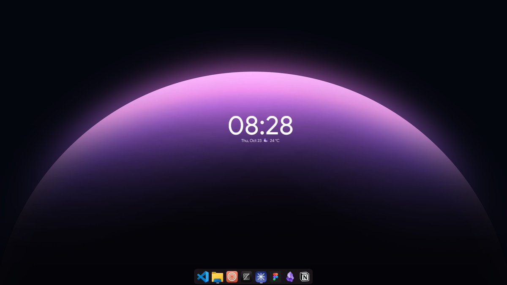Click the "Thu, Oct 23" date text
Image resolution: width=507 pixels, height=285 pixels.
[x=251, y=141]
